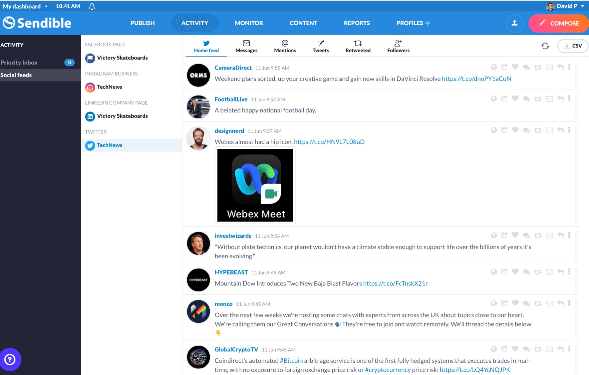
Task: Retweet the investwizards tweet
Action: pyautogui.click(x=538, y=236)
